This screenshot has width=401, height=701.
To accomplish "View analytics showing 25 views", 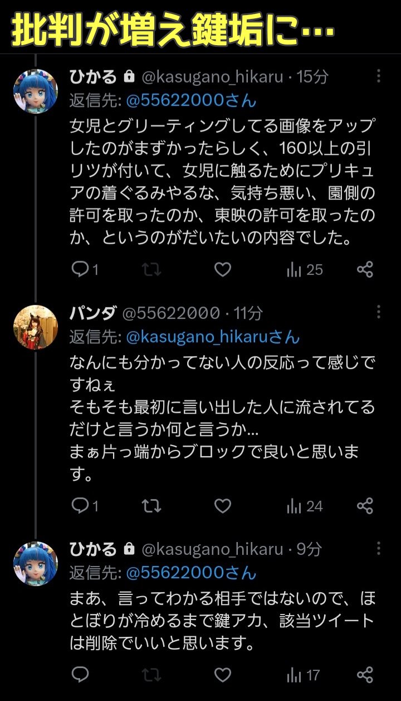I will pyautogui.click(x=305, y=270).
